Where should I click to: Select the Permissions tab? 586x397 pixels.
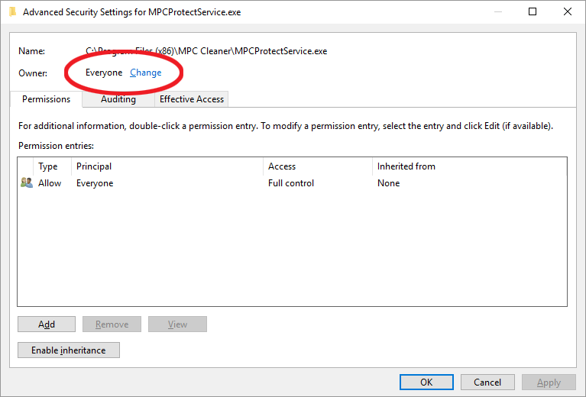tap(46, 99)
